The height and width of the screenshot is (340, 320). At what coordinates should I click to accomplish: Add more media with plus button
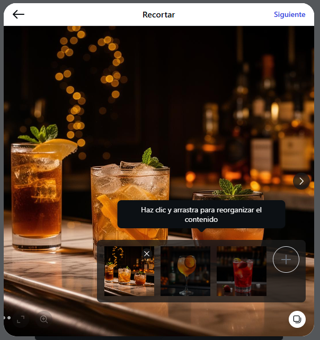click(286, 260)
